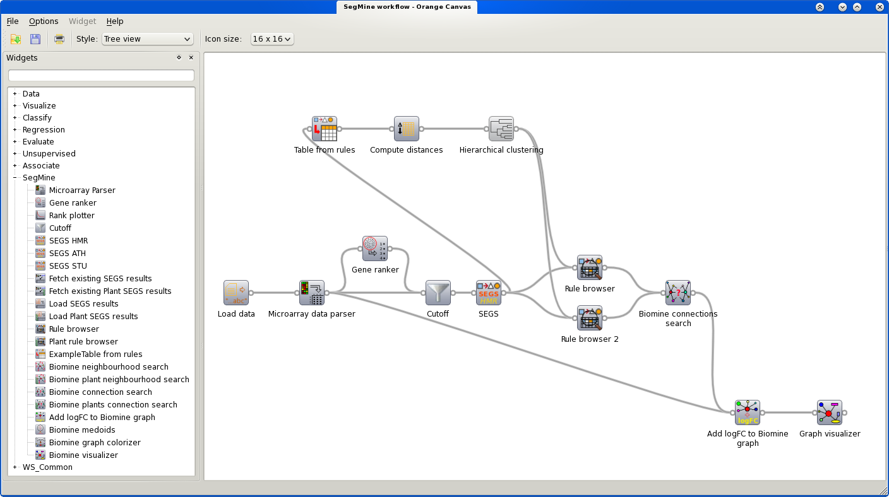Select Fetch existing SEGS results item

point(100,279)
